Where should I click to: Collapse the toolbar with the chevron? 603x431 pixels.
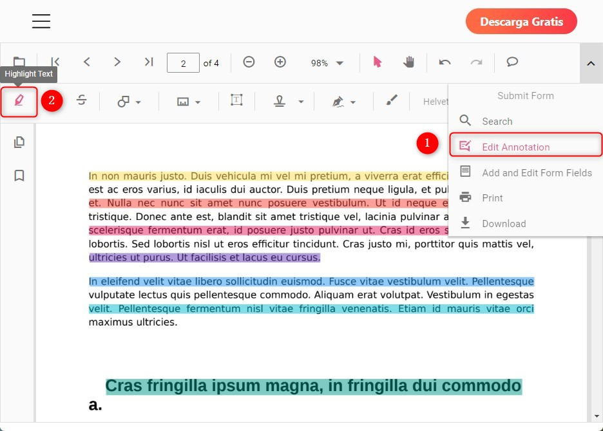point(591,64)
